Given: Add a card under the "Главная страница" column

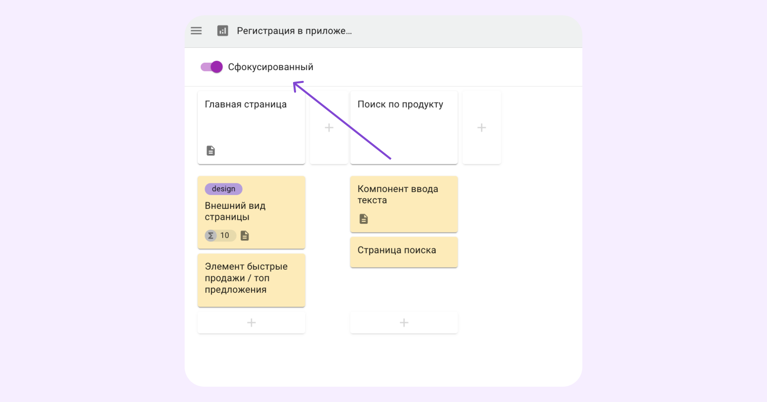Looking at the screenshot, I should coord(251,322).
